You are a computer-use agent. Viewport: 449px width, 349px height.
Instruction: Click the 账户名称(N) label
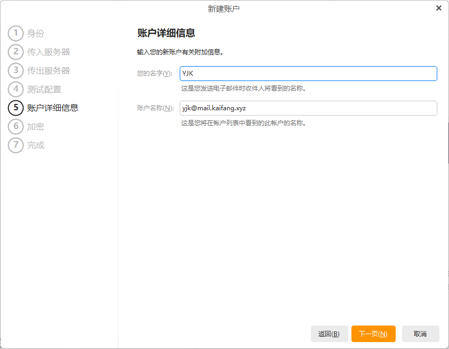pos(155,108)
